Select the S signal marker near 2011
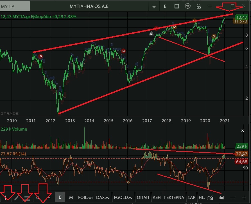The image size is (251, 204). coord(40,56)
